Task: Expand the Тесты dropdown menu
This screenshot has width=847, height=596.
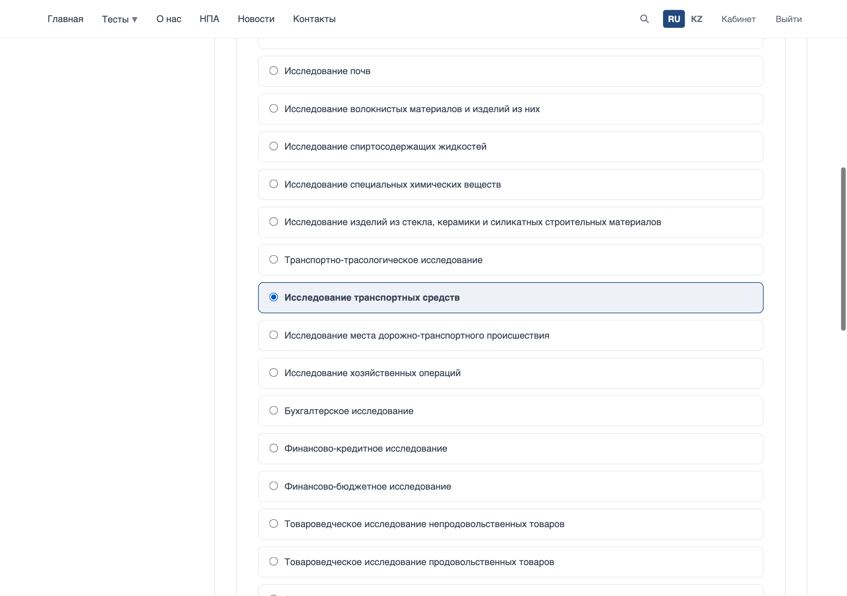Action: coord(120,19)
